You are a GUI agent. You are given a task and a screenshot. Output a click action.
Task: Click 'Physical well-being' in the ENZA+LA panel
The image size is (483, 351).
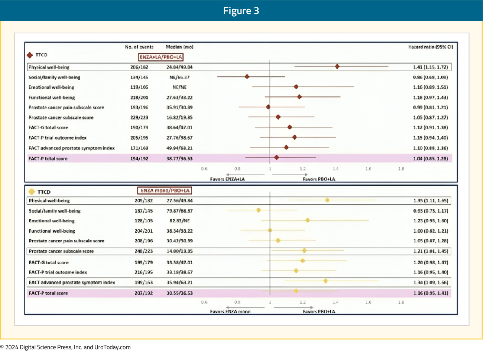click(49, 67)
